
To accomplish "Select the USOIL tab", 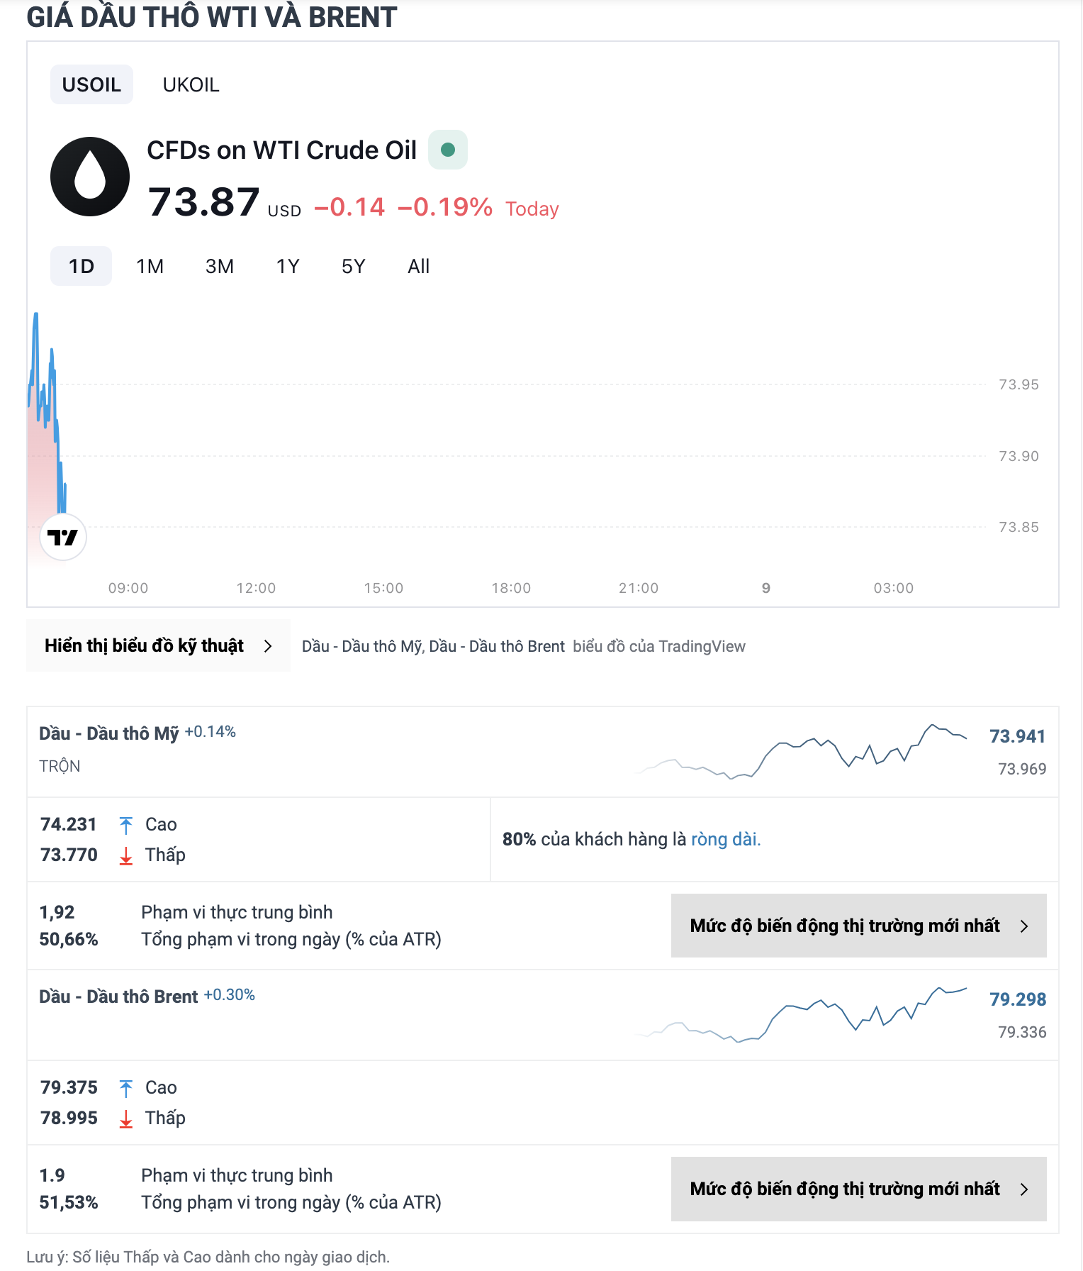I will point(91,85).
